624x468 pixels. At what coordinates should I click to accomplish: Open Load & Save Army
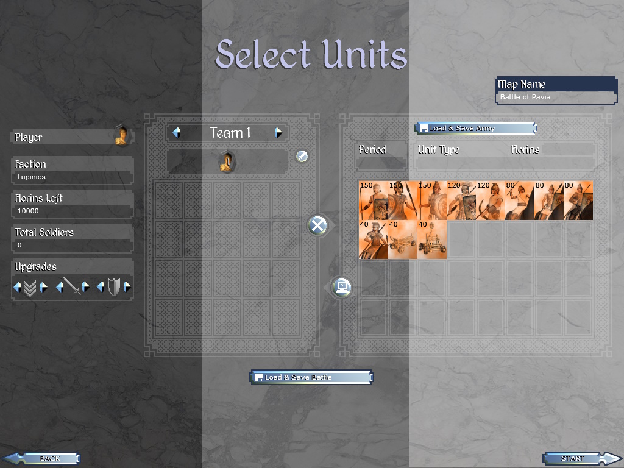tap(476, 128)
